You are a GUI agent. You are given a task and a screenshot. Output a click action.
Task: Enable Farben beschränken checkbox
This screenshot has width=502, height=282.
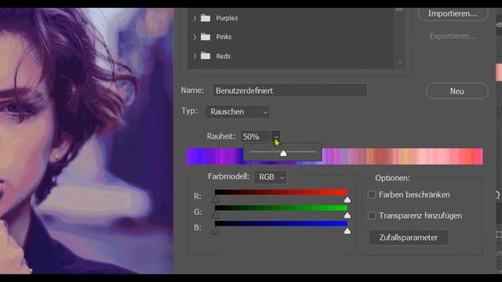click(372, 195)
